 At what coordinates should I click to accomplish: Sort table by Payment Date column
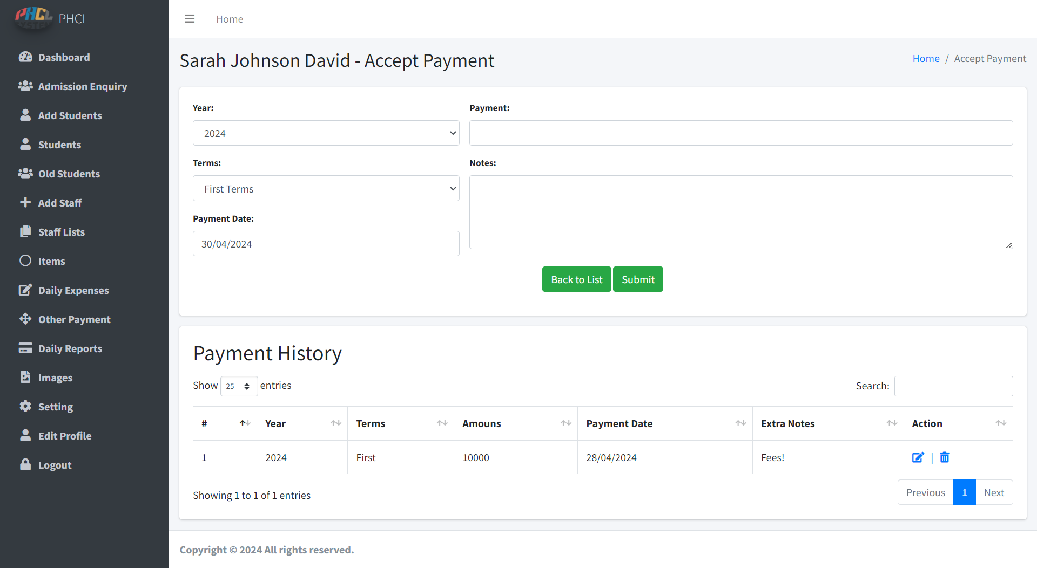point(664,424)
